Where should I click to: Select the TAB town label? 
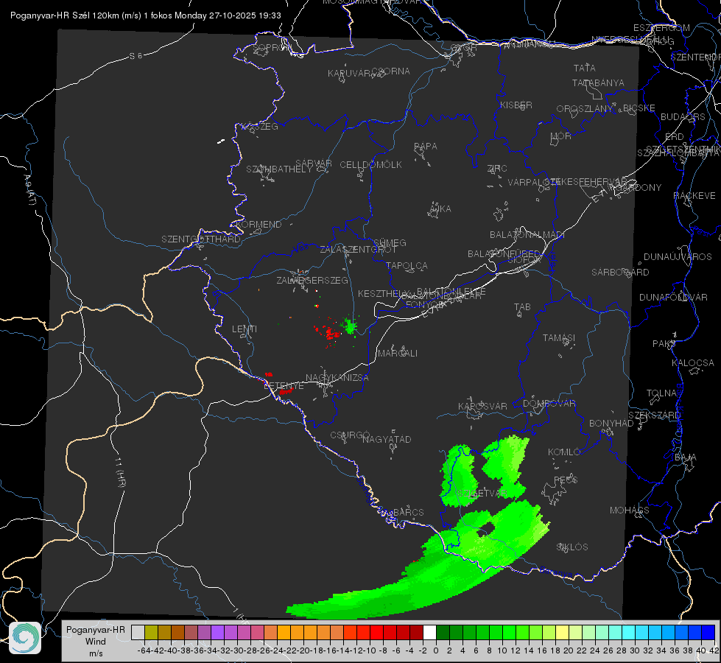pyautogui.click(x=522, y=307)
